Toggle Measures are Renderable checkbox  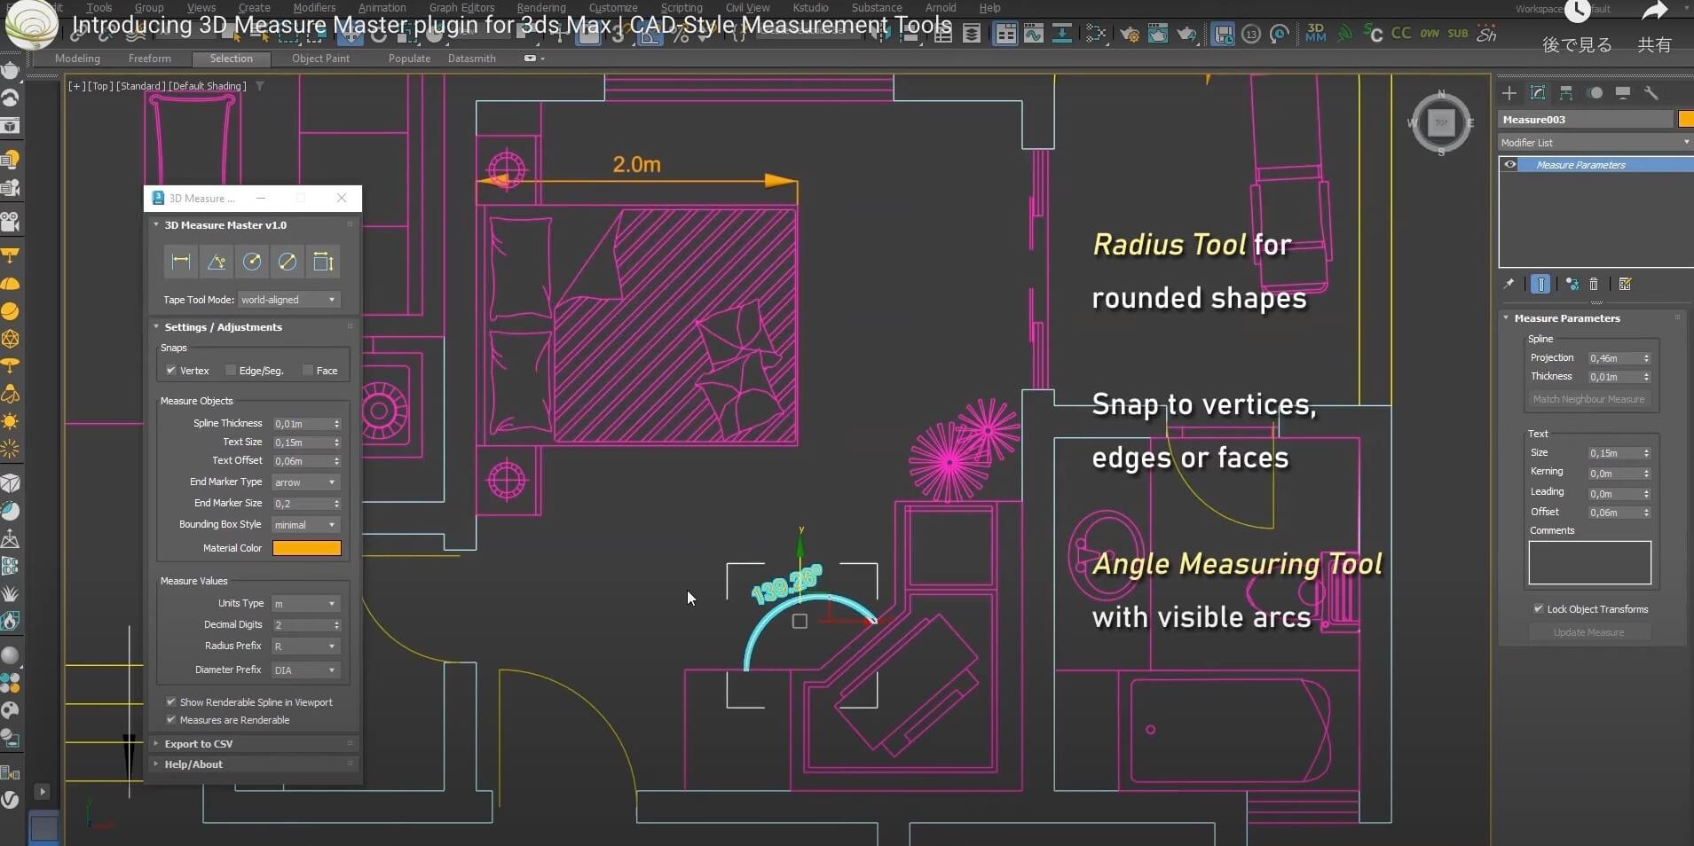click(171, 720)
